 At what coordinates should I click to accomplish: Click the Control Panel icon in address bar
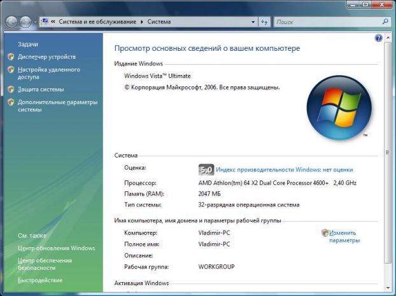[x=45, y=22]
